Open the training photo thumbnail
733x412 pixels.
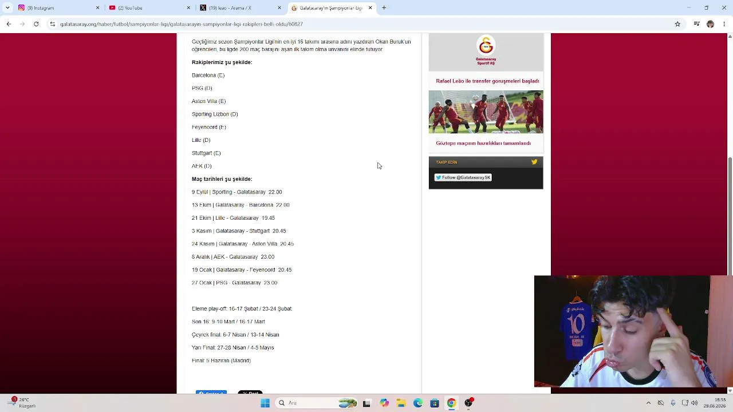(486, 112)
